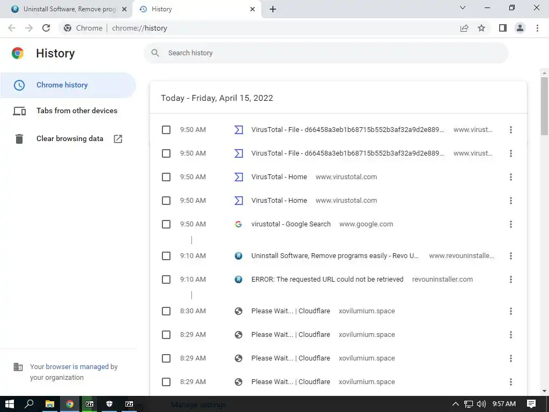549x412 pixels.
Task: Open more actions for Uninstall Software entry
Action: click(511, 256)
